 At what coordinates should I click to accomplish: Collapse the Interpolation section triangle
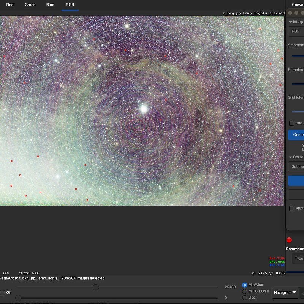point(290,22)
